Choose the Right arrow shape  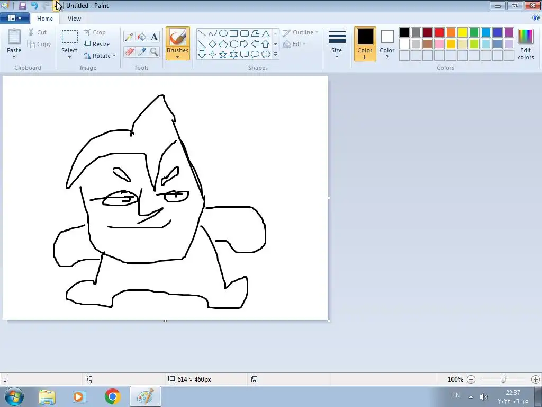click(245, 44)
